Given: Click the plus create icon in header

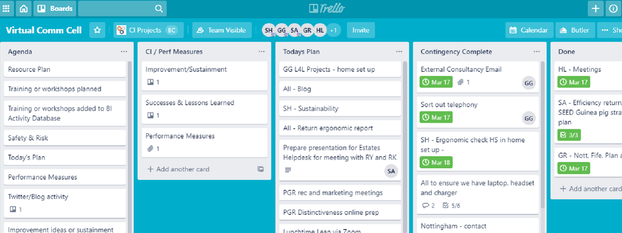Looking at the screenshot, I should point(596,9).
